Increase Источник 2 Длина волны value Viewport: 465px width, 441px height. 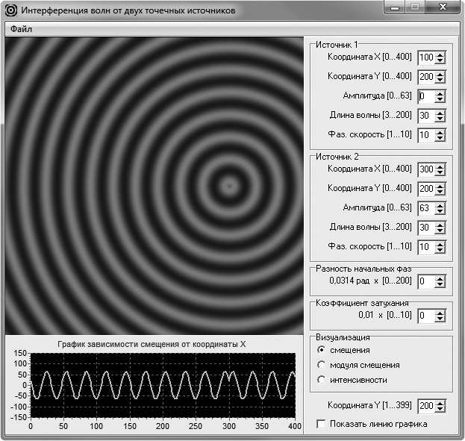[440, 225]
